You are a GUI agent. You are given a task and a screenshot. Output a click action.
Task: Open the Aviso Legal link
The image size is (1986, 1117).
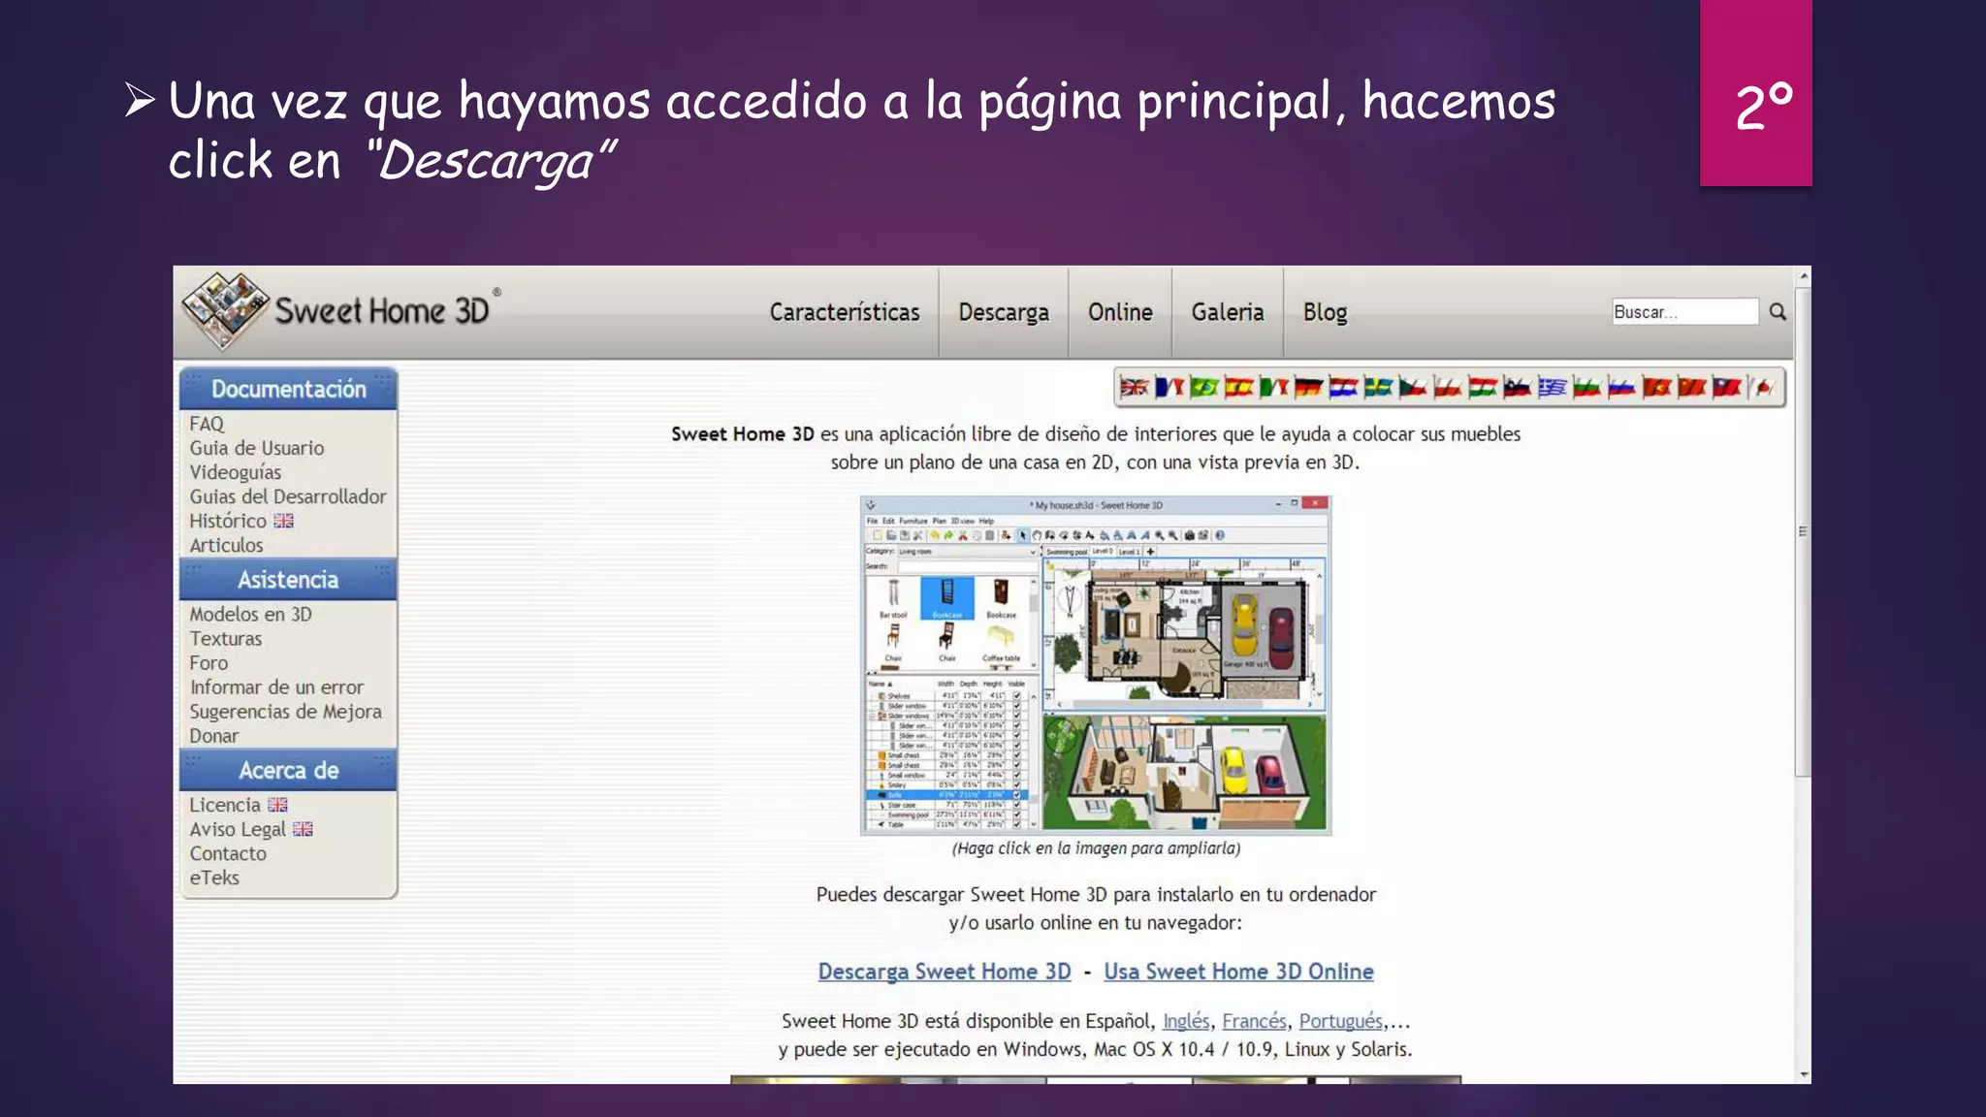click(x=238, y=829)
